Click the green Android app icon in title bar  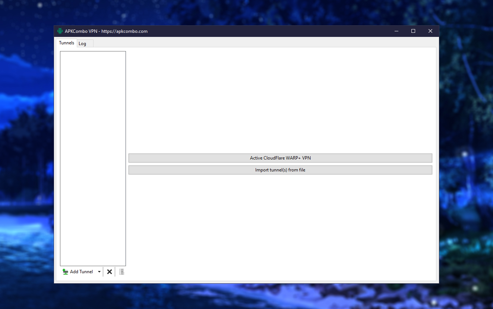[x=60, y=31]
